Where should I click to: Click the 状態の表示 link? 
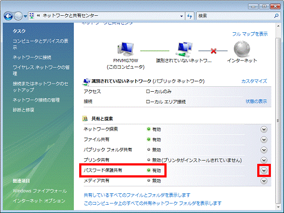pyautogui.click(x=256, y=102)
